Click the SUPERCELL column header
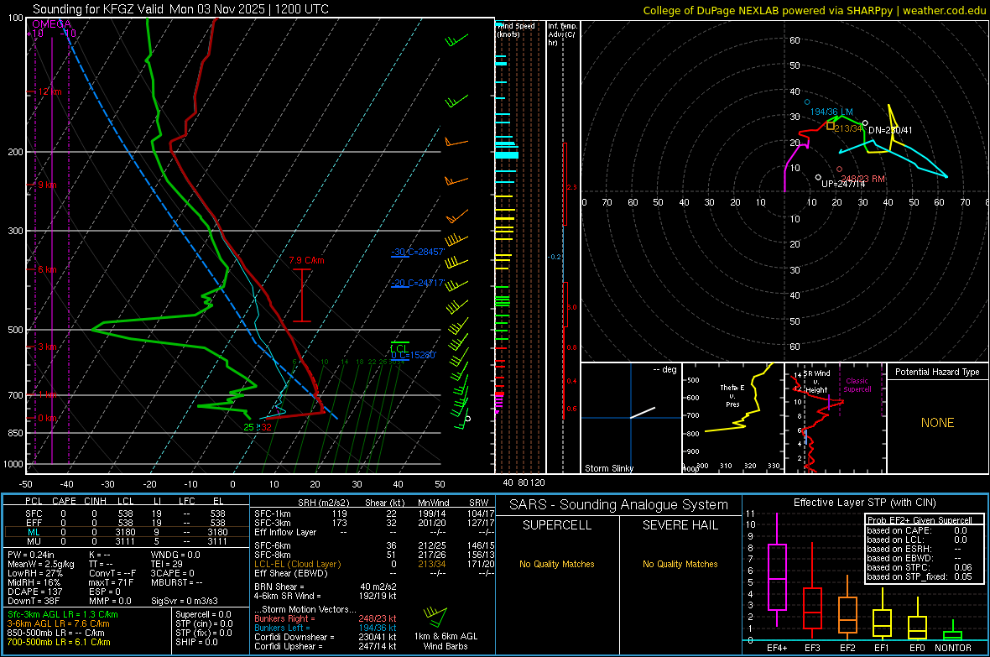 pos(557,525)
